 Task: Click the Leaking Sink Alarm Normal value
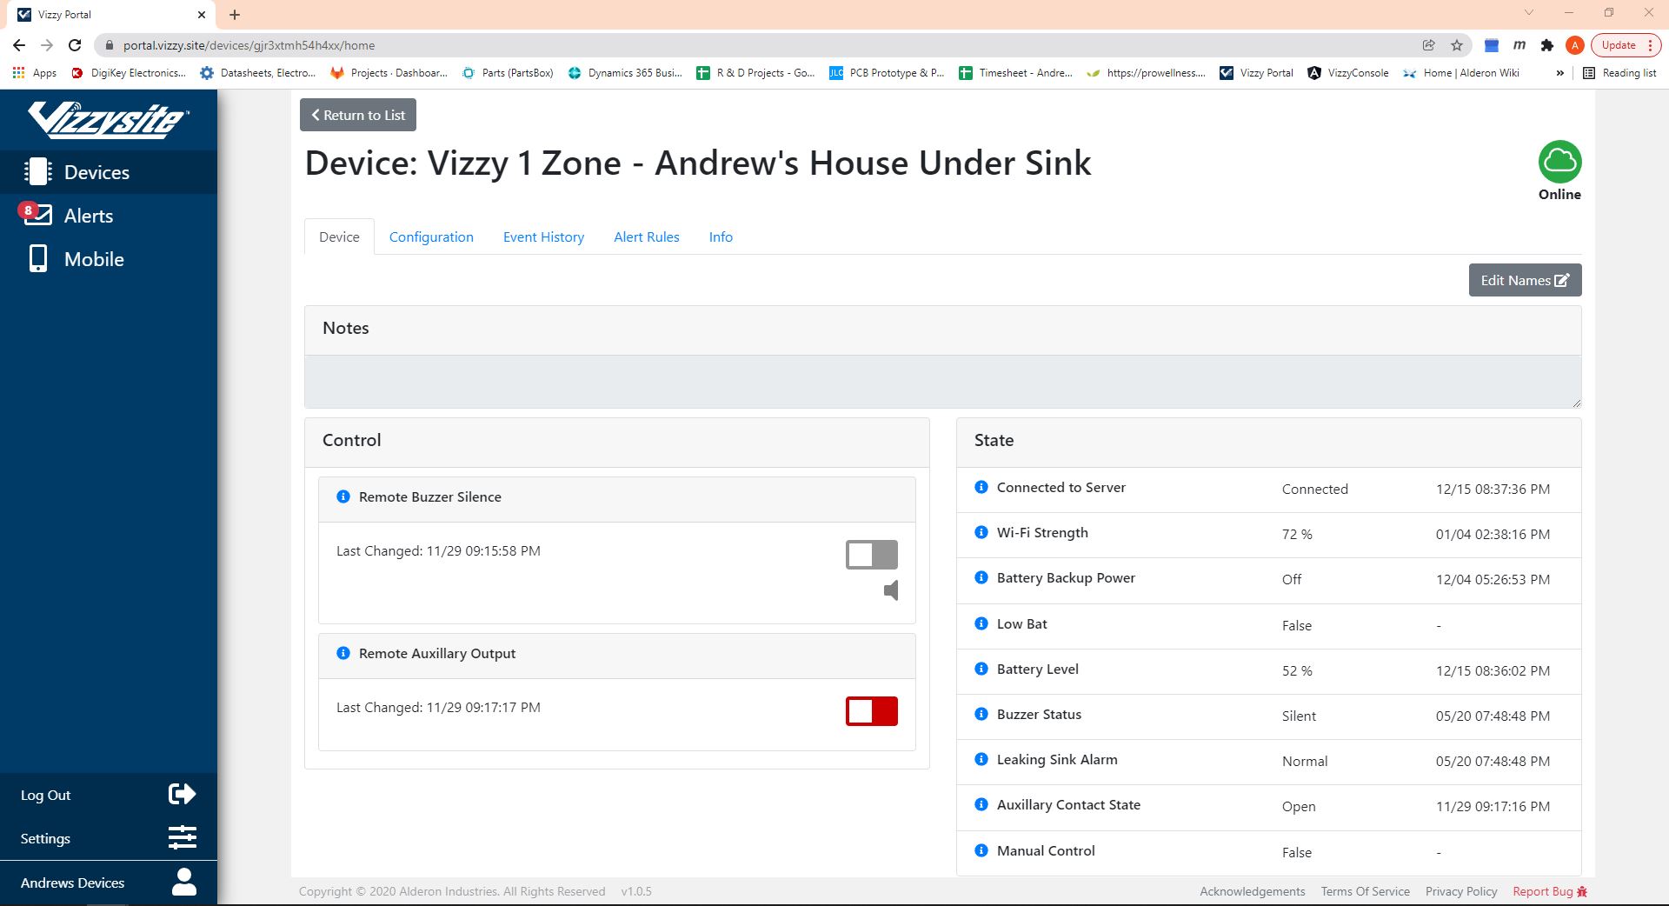click(1305, 761)
